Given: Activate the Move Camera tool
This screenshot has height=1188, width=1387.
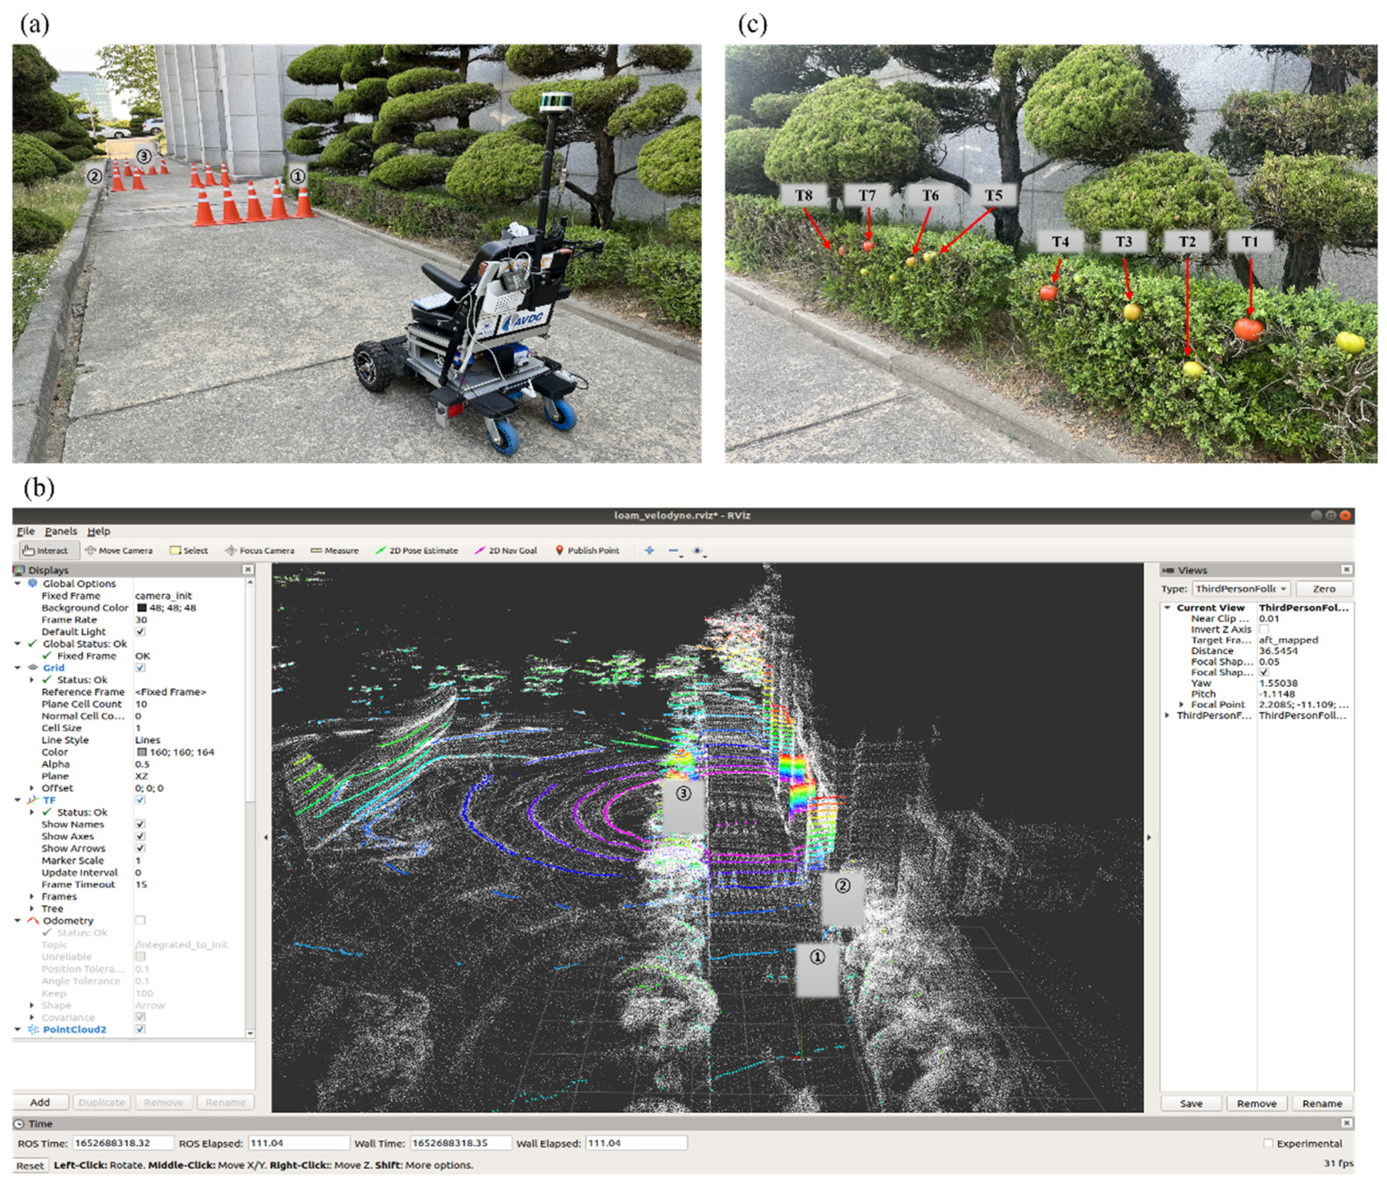Looking at the screenshot, I should coord(119,550).
